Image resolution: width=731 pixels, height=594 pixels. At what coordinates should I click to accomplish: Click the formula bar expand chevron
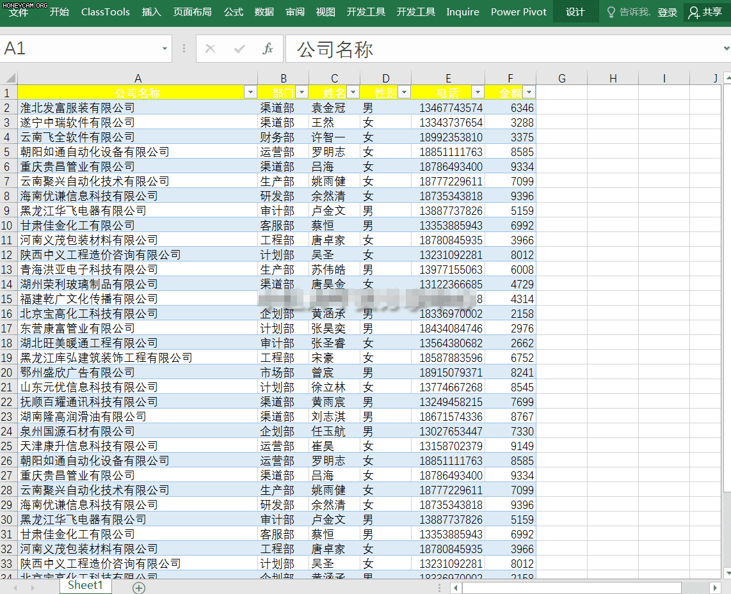pyautogui.click(x=725, y=49)
